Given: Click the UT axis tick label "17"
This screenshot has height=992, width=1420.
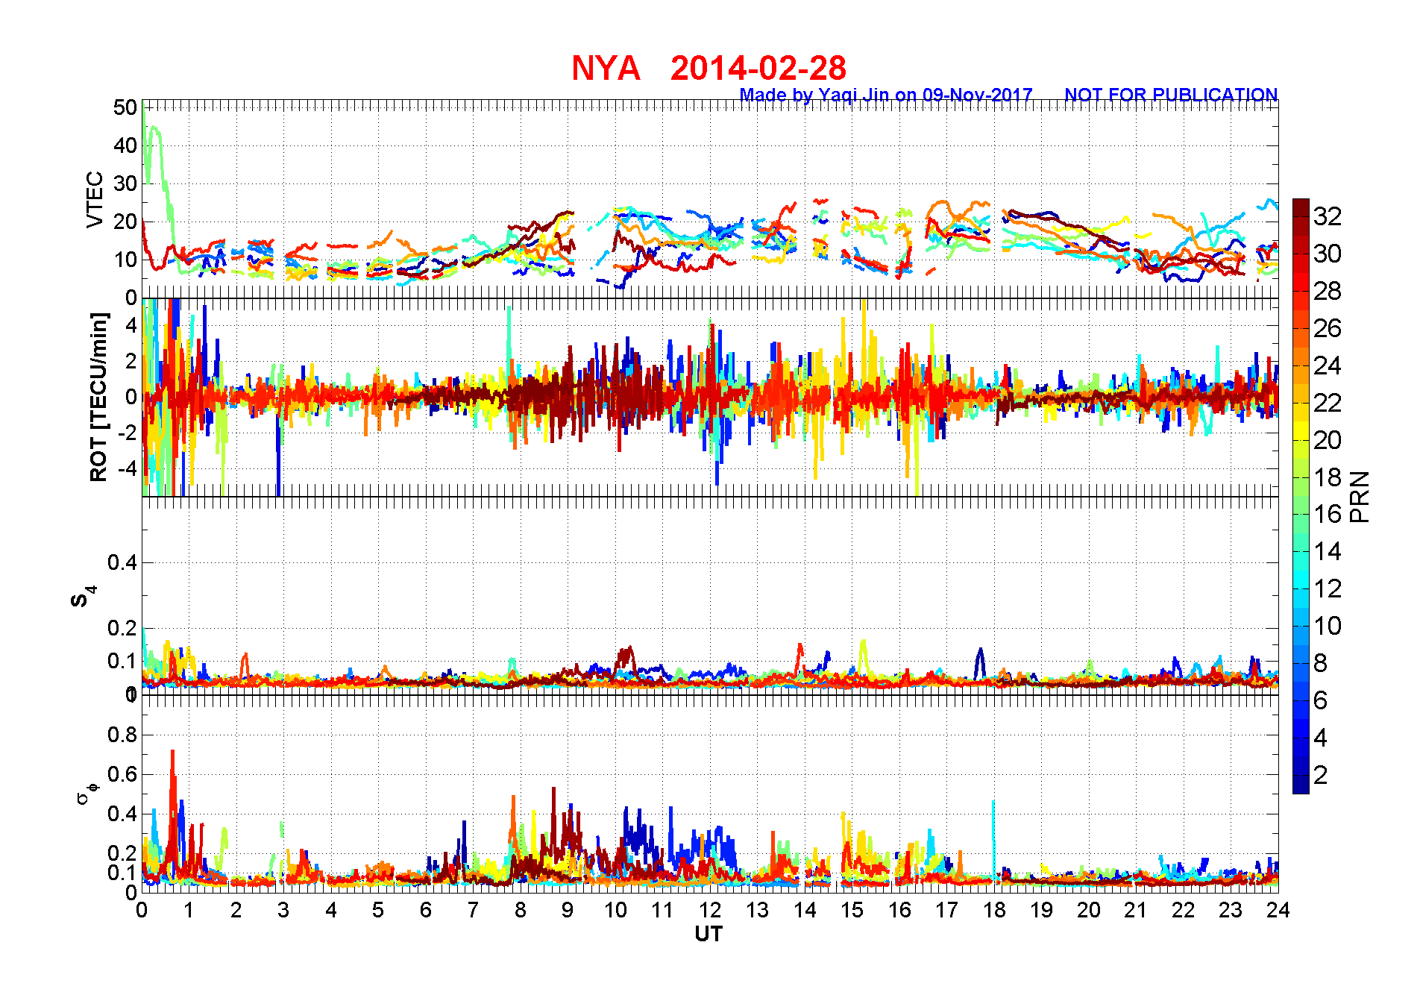Looking at the screenshot, I should (946, 910).
